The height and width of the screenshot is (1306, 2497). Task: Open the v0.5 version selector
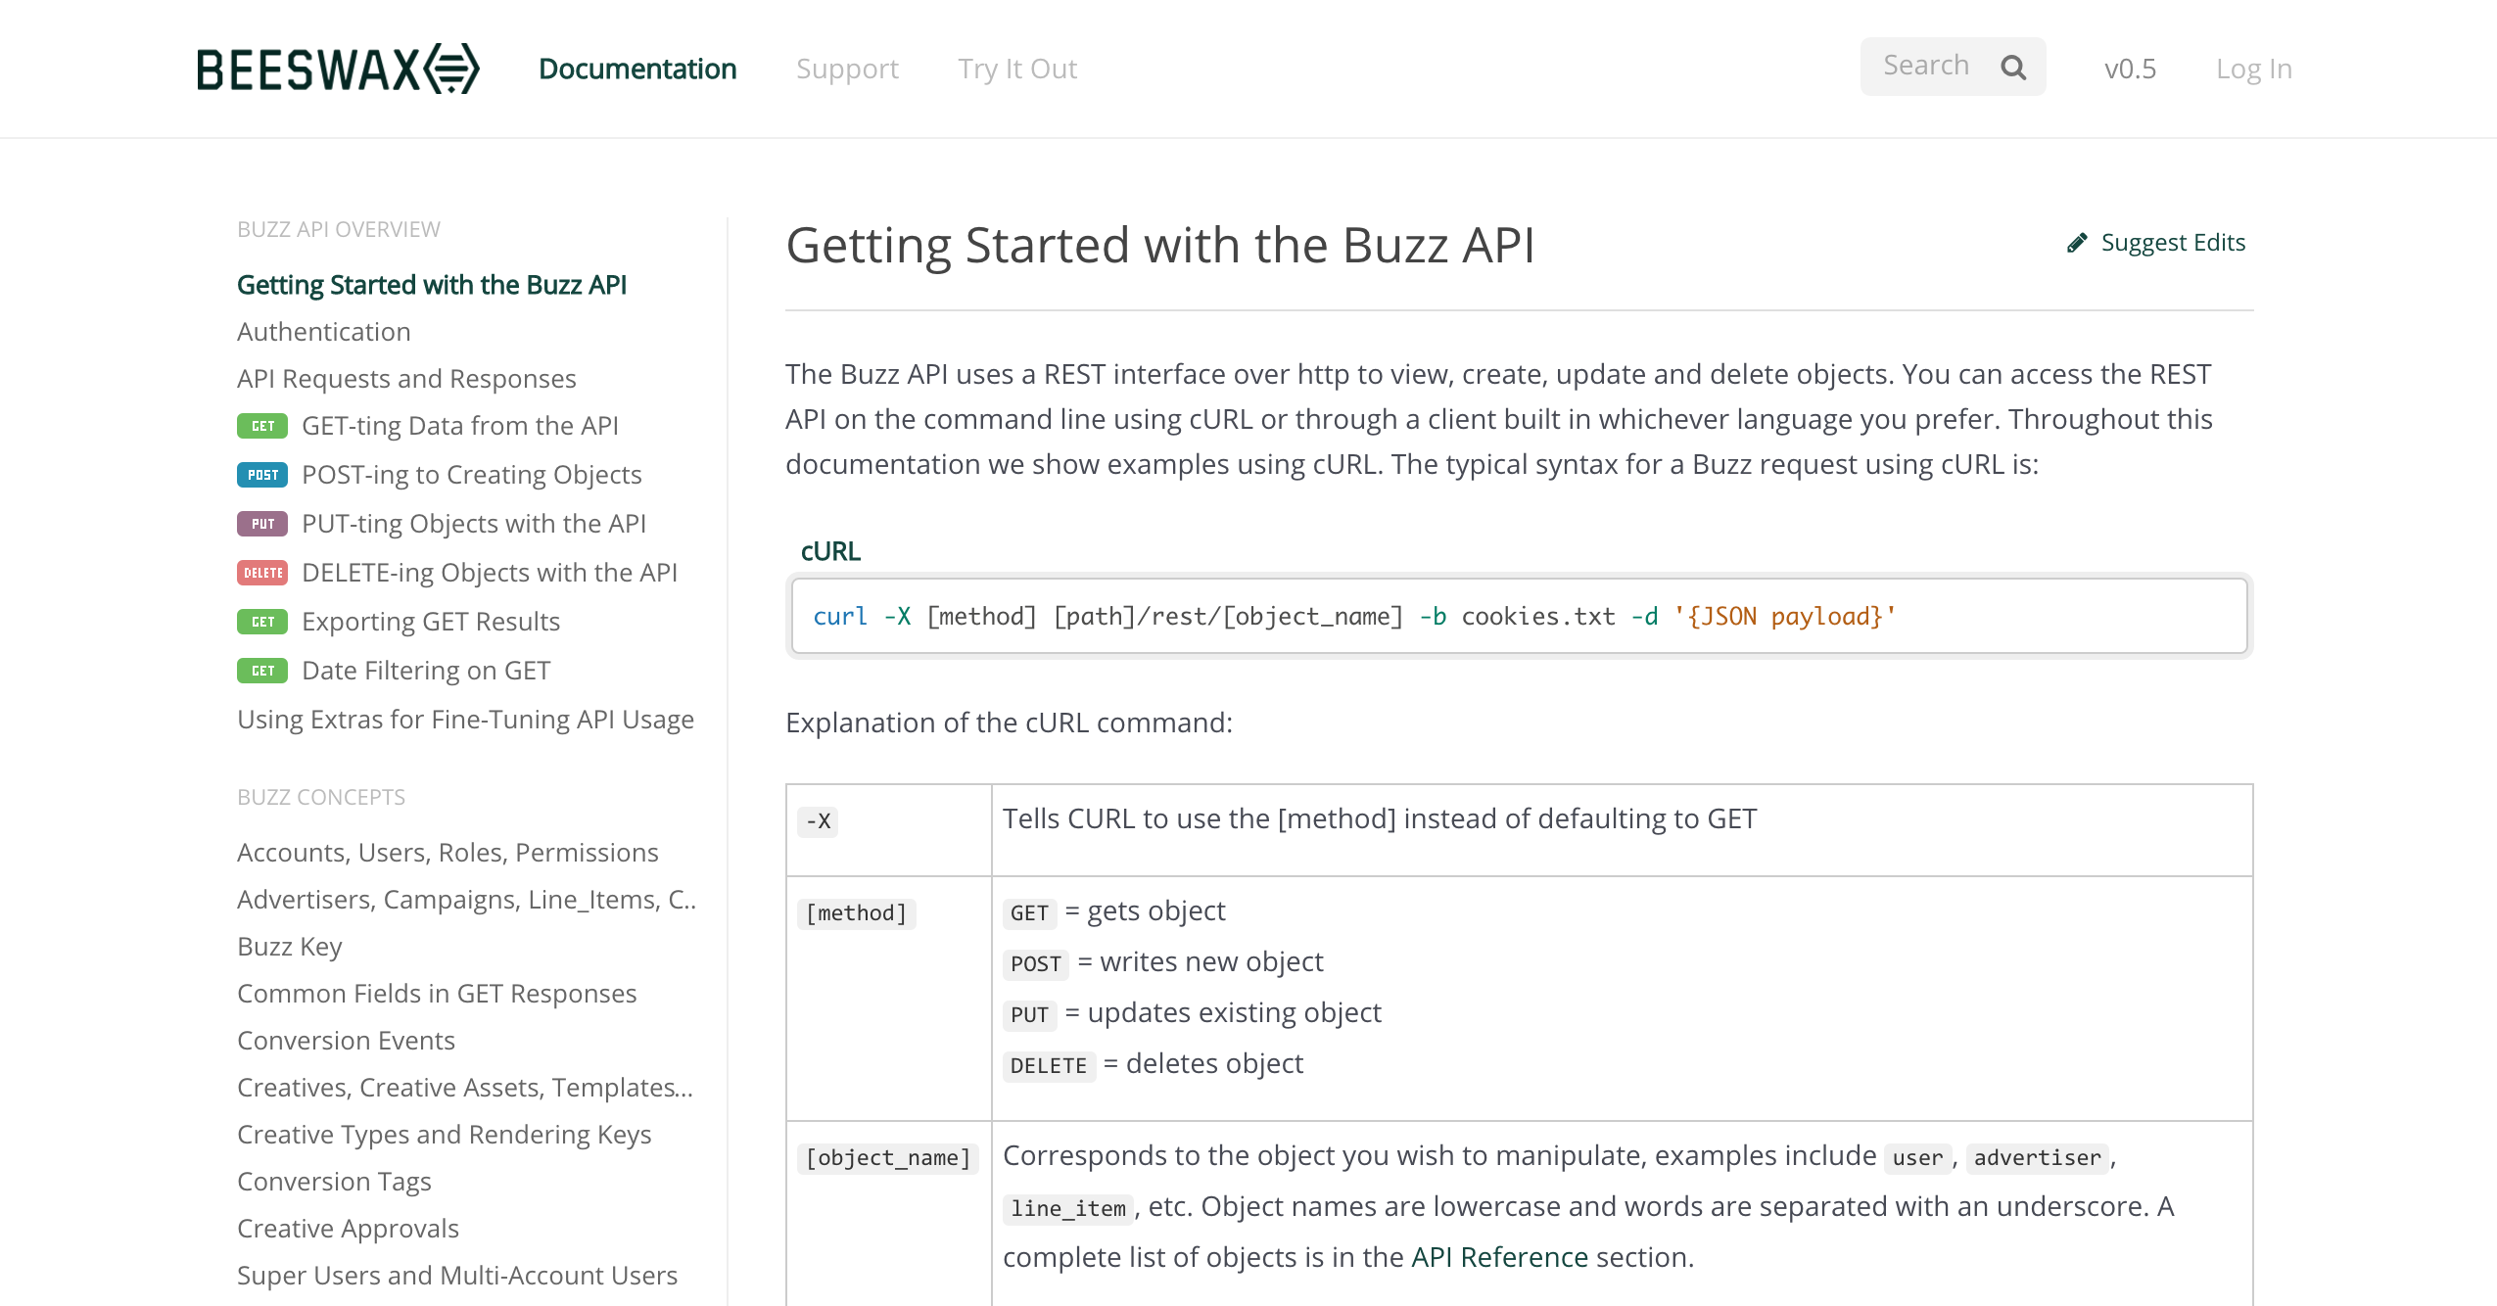point(2130,69)
